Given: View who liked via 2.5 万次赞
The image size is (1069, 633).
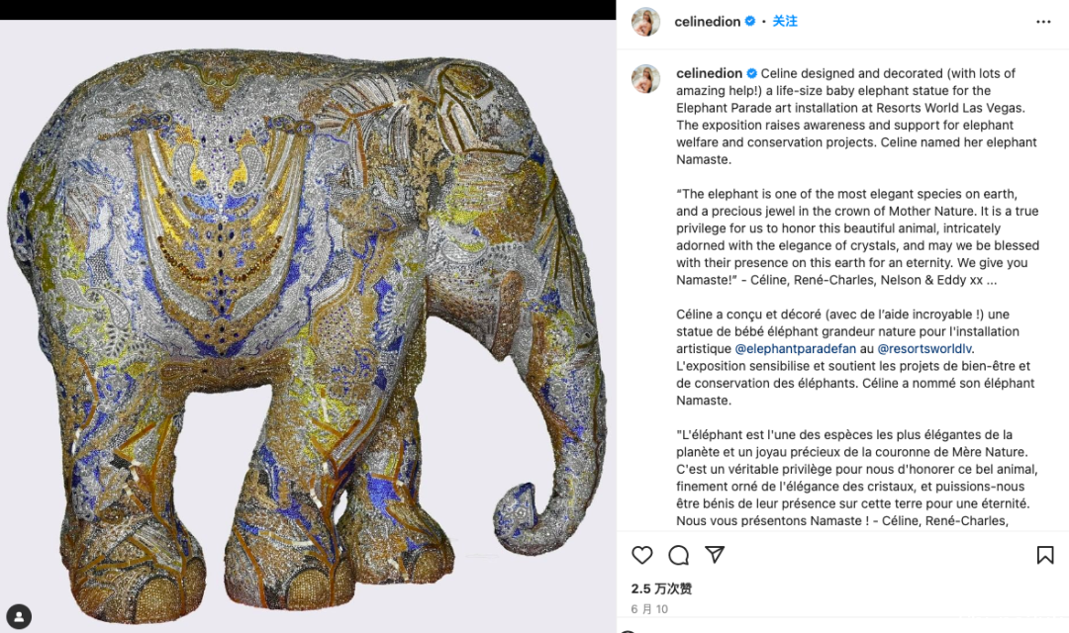Looking at the screenshot, I should (x=661, y=588).
